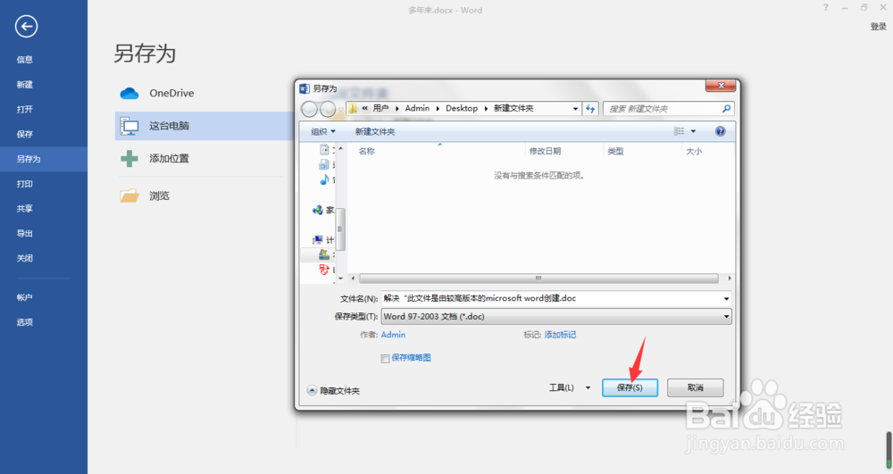Open the 保存类型 Word 97-2003 dropdown
893x474 pixels.
(x=555, y=316)
